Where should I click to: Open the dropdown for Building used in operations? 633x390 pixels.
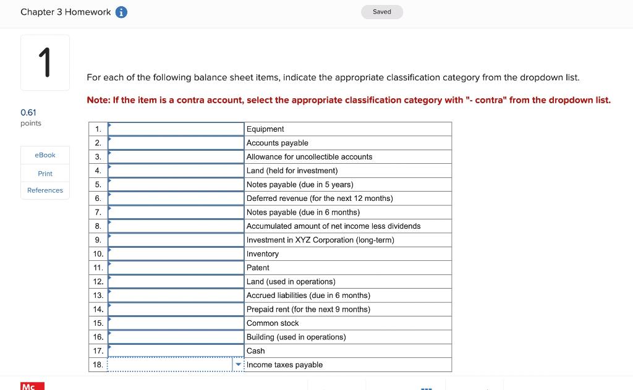pyautogui.click(x=176, y=336)
